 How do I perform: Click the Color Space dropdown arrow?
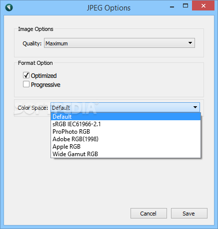(195, 107)
